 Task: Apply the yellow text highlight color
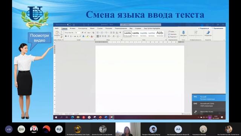[x=87, y=36]
